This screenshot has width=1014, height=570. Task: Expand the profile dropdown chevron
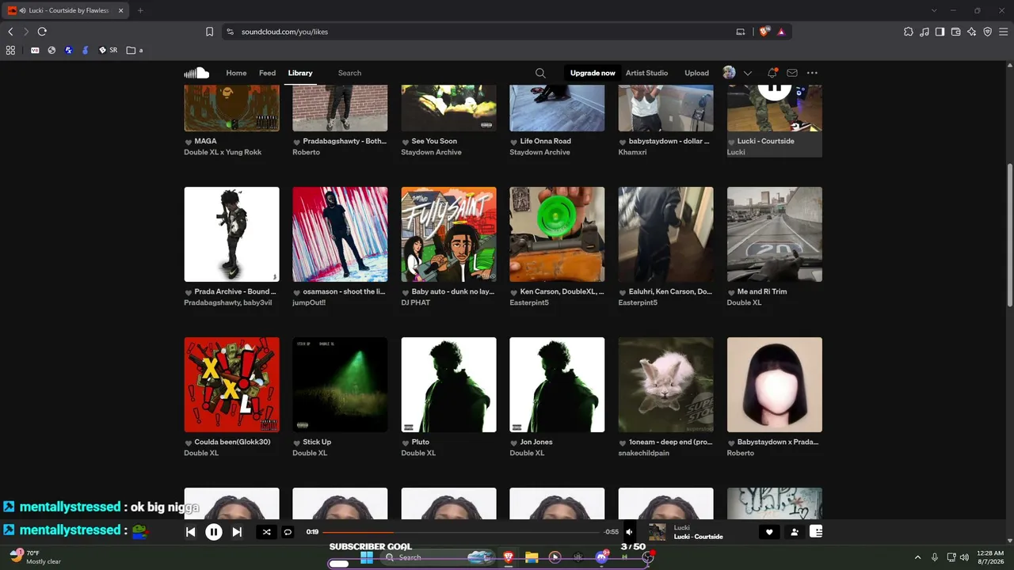[x=747, y=73]
